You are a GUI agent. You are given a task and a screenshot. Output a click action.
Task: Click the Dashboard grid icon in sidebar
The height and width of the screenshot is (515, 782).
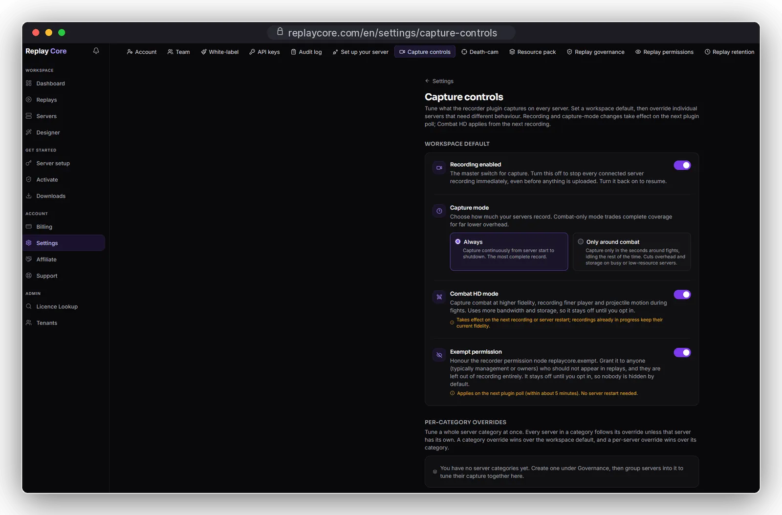tap(29, 83)
